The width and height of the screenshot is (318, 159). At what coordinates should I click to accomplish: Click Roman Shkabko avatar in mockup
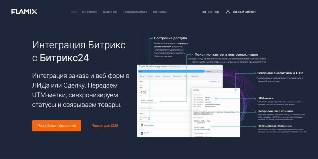pos(142,125)
